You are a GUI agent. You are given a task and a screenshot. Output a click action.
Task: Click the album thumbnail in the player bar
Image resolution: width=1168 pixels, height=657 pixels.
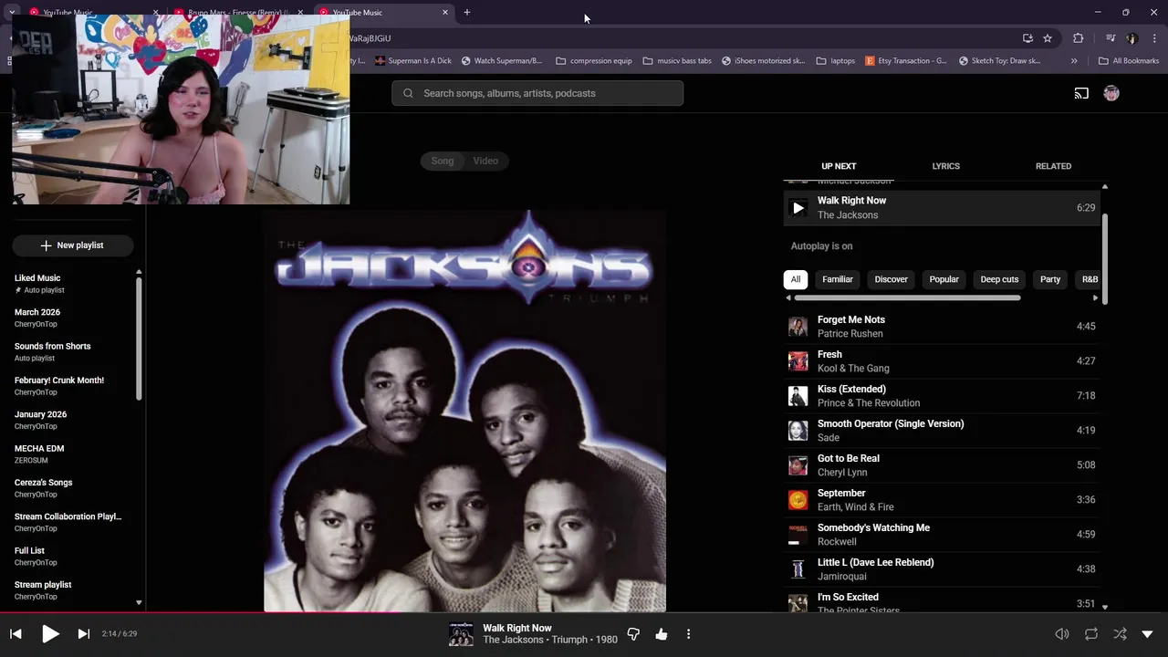point(461,634)
